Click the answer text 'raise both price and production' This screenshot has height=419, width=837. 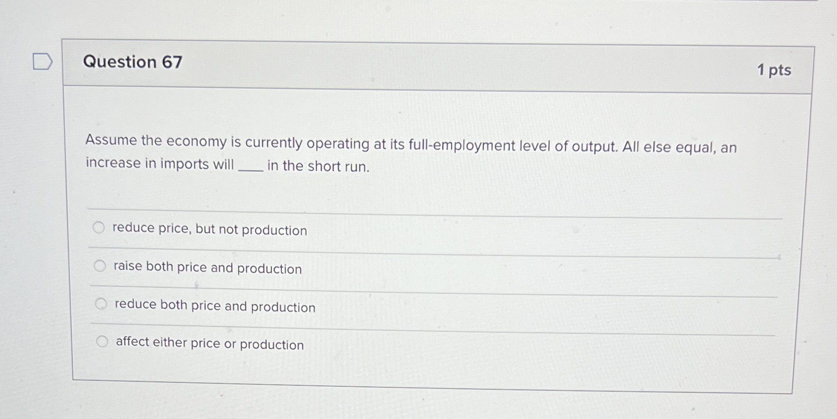(207, 267)
